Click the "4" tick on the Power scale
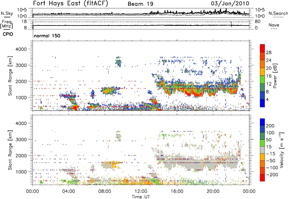 point(267,99)
